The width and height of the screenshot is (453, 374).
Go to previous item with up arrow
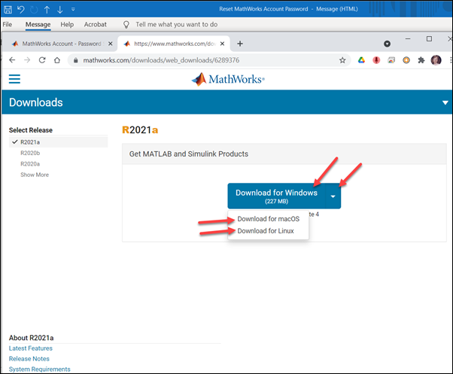pyautogui.click(x=47, y=10)
